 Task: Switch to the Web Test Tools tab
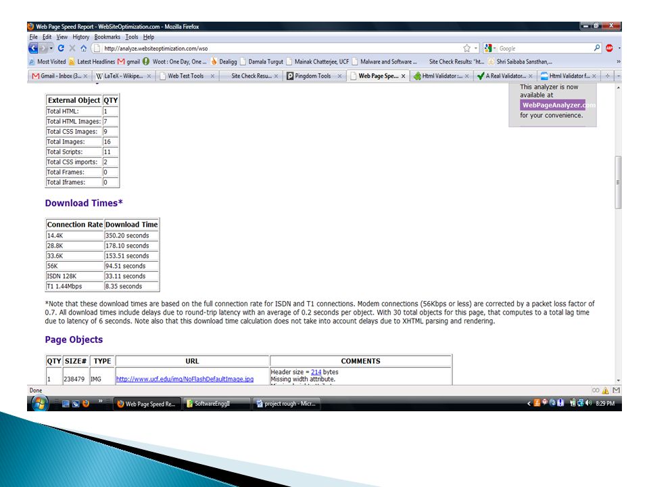coord(187,76)
